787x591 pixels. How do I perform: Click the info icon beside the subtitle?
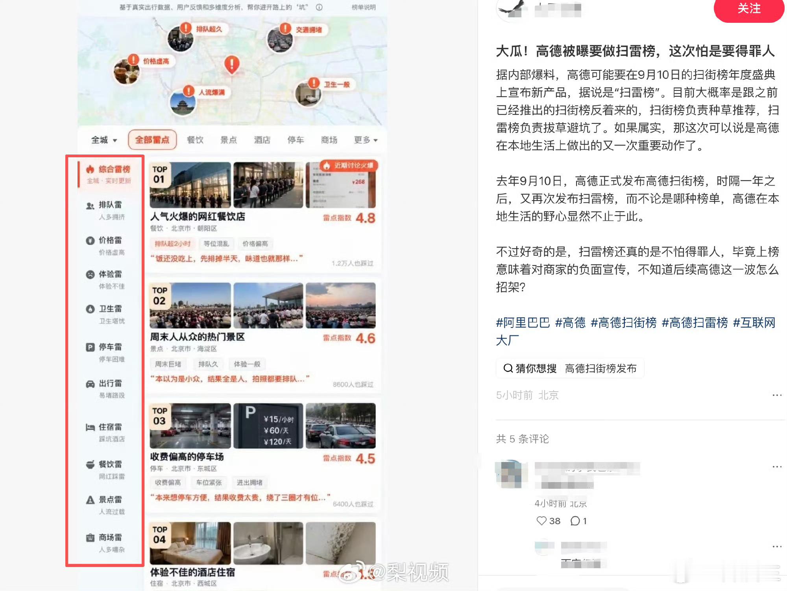point(319,7)
